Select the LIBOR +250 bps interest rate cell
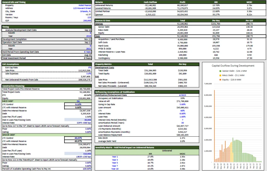The width and height of the screenshot is (267, 171). point(83,157)
